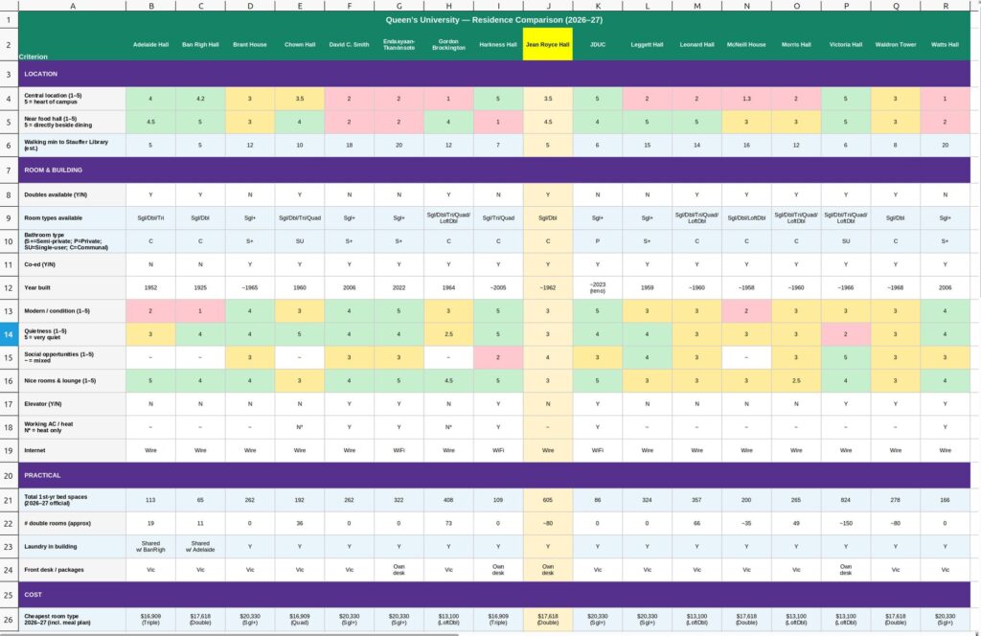The height and width of the screenshot is (636, 981).
Task: Select the 'Waldron Tower' heading cell
Action: point(896,44)
